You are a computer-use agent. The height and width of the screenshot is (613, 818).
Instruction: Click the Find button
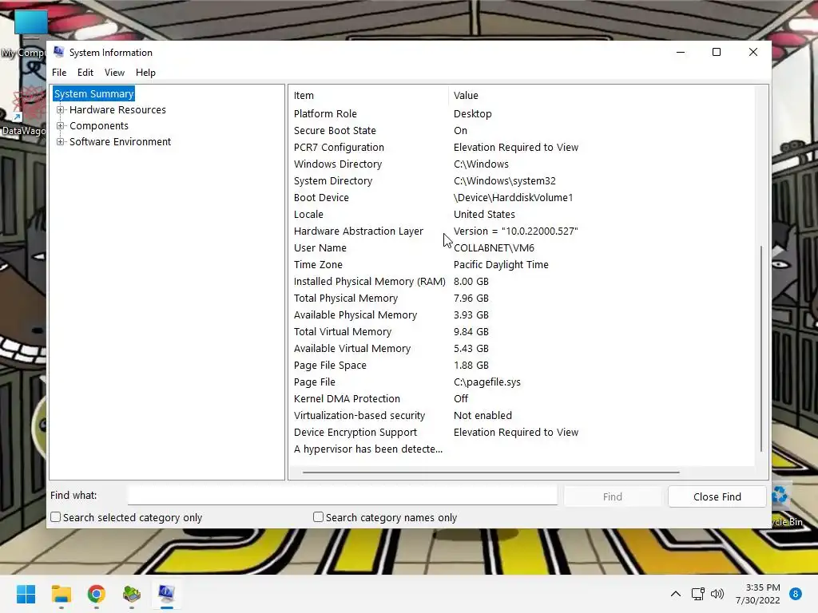(x=613, y=496)
